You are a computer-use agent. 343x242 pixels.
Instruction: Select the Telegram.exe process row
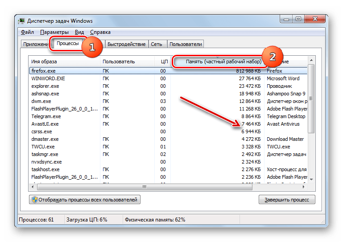[x=46, y=116]
